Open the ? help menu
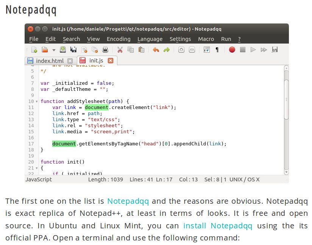 pyautogui.click(x=239, y=39)
